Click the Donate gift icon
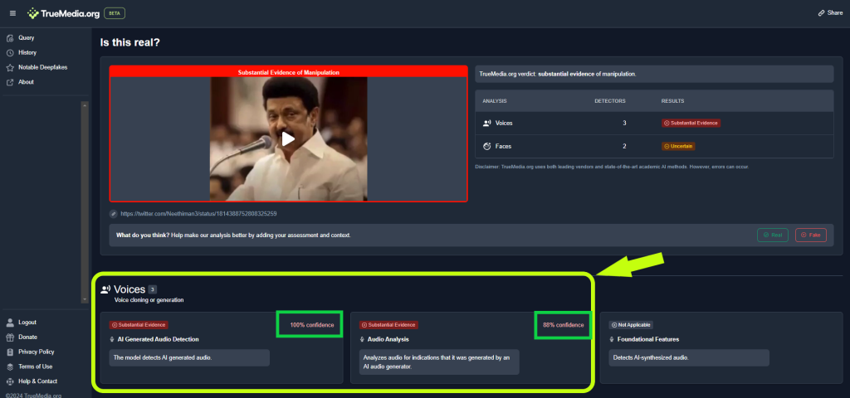This screenshot has width=850, height=398. pos(10,337)
